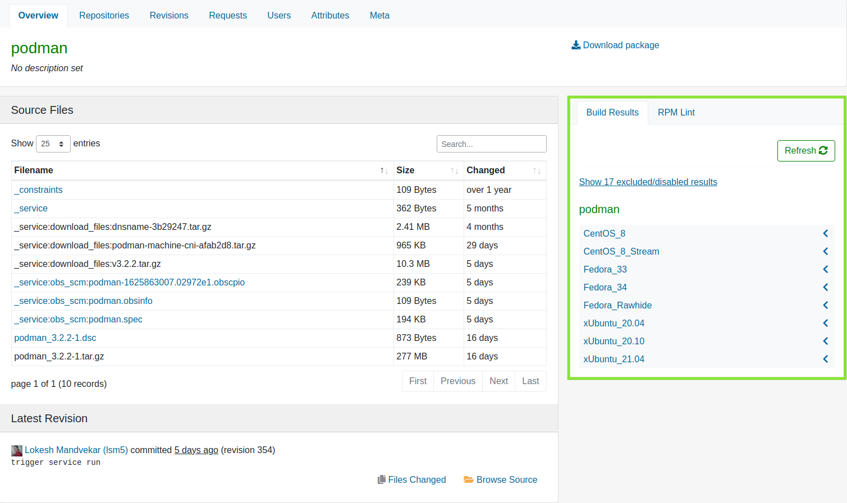This screenshot has width=847, height=503.
Task: Click inside the Search field
Action: coord(491,144)
